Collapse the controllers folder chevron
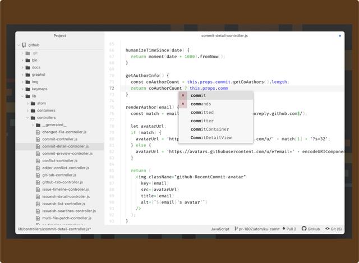The height and width of the screenshot is (263, 359). (x=27, y=118)
